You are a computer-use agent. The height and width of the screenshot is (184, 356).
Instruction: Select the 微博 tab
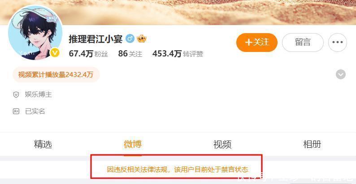point(133,144)
